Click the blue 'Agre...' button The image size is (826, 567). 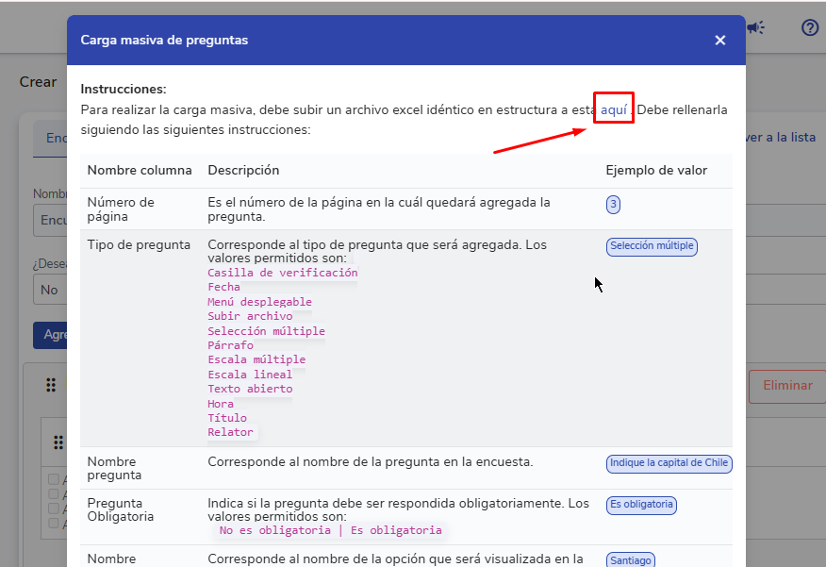pos(49,335)
